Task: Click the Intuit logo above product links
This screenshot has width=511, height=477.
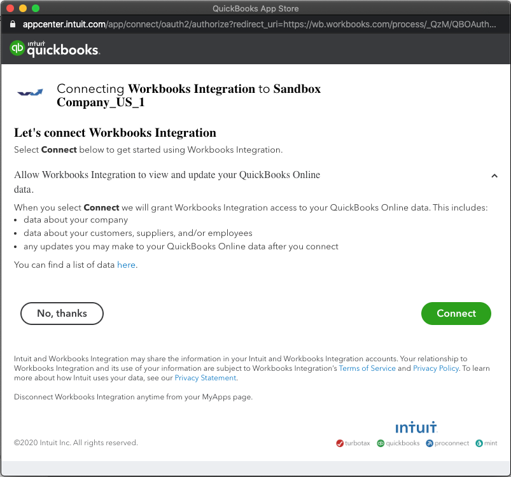Action: [416, 427]
